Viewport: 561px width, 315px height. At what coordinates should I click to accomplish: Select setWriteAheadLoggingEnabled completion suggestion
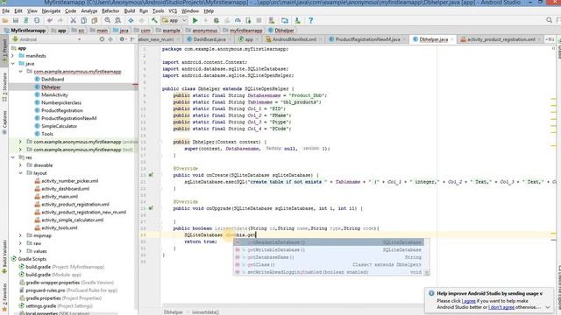(329, 272)
